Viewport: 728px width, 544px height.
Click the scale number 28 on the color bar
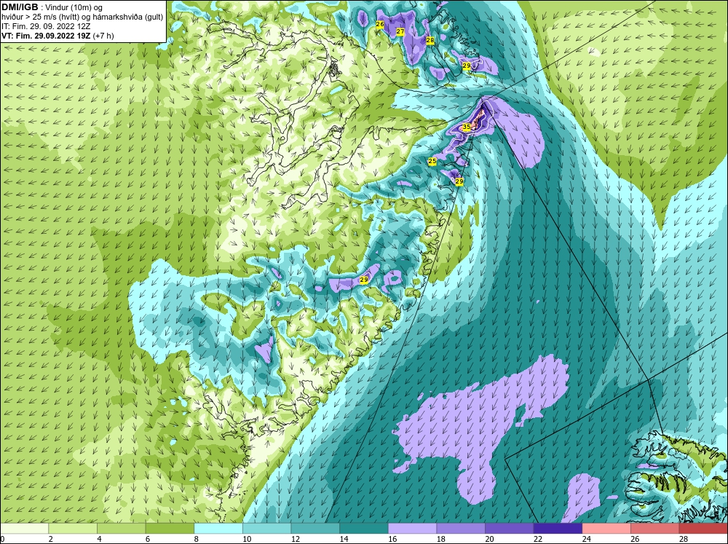[x=683, y=539]
